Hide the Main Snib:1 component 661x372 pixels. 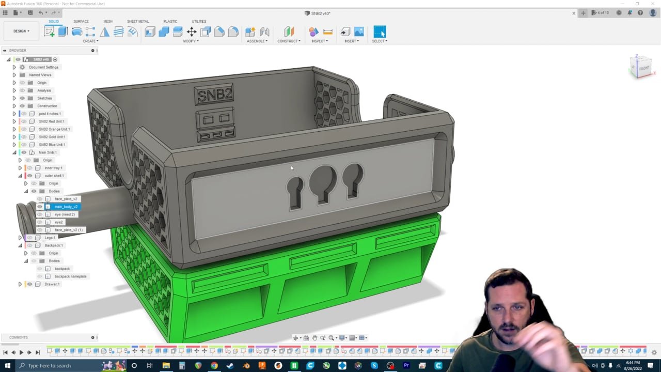[x=24, y=152]
